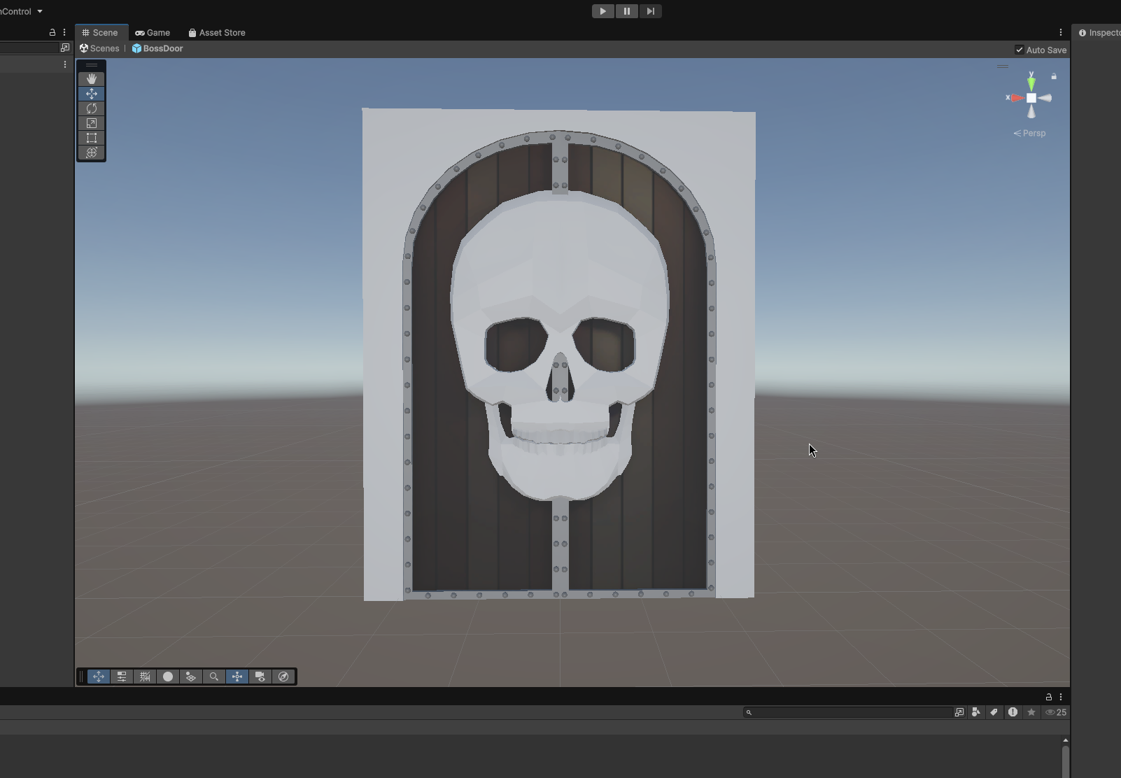This screenshot has width=1121, height=778.
Task: Select the Hand view tool
Action: tap(91, 79)
